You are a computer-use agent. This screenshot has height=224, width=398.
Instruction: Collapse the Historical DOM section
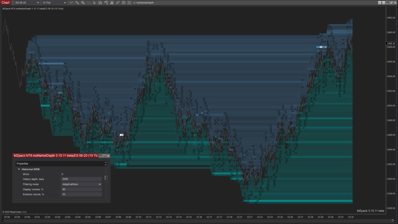coord(19,169)
